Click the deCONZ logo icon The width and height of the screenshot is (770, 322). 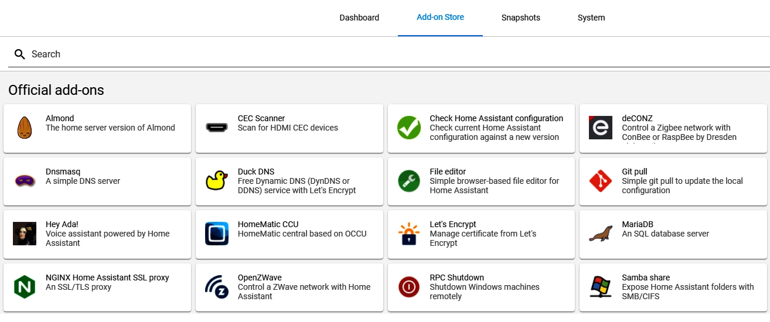(x=601, y=128)
